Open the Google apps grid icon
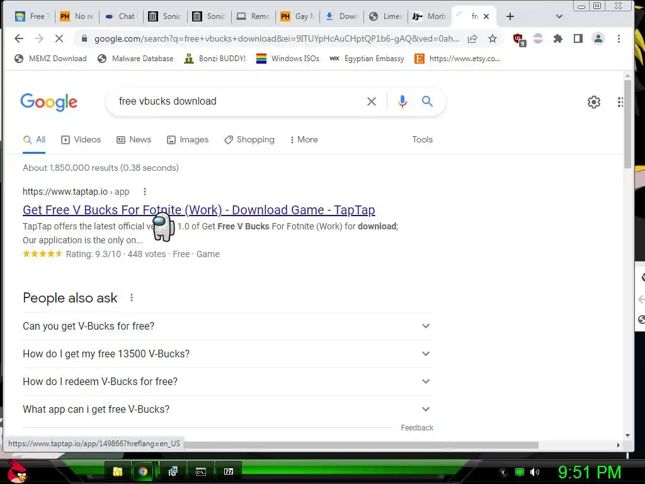The image size is (645, 484). [x=620, y=101]
